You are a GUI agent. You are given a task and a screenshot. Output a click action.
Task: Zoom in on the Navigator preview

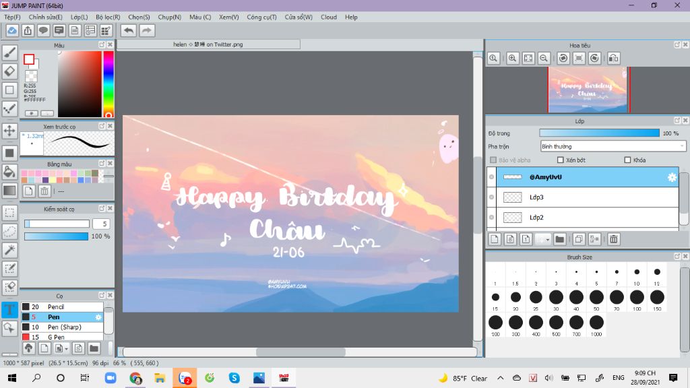513,58
